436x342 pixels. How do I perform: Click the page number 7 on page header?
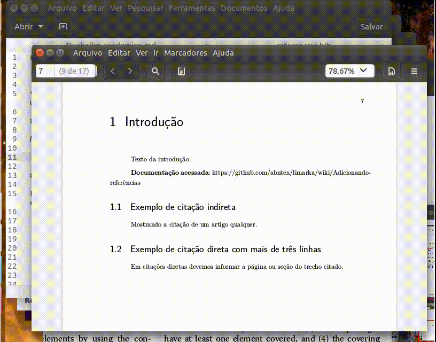[362, 100]
